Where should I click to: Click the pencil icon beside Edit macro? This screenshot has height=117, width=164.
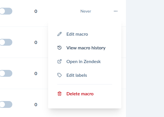60,34
